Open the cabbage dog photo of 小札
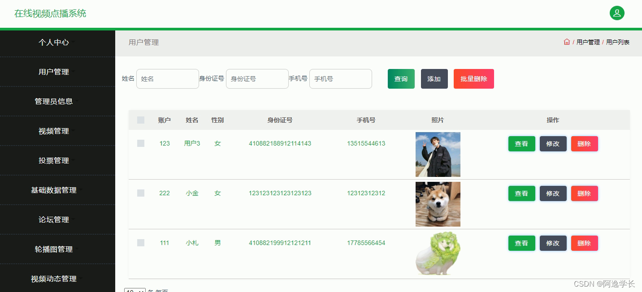The height and width of the screenshot is (292, 642). click(x=438, y=253)
